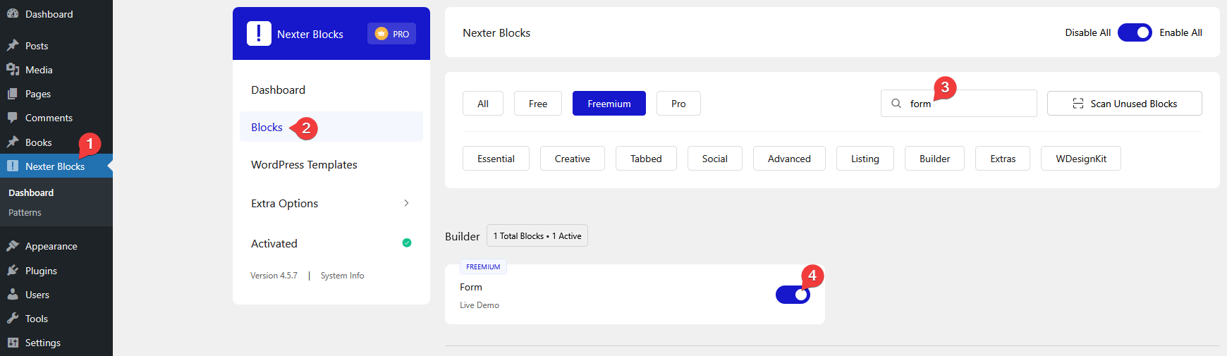Filter by Tabbed category
The height and width of the screenshot is (356, 1227).
(646, 159)
